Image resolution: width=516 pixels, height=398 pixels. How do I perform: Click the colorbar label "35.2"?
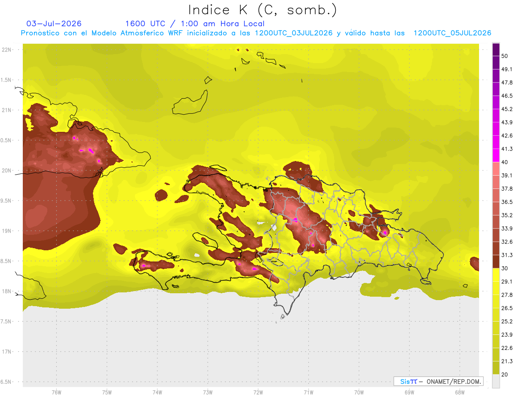(x=507, y=215)
